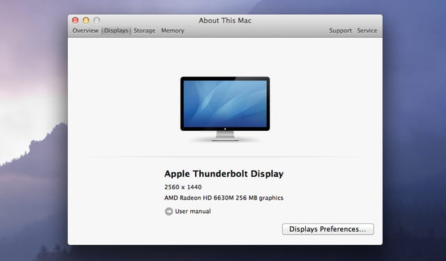Minimize window with the yellow button
The image size is (446, 261).
coord(86,20)
